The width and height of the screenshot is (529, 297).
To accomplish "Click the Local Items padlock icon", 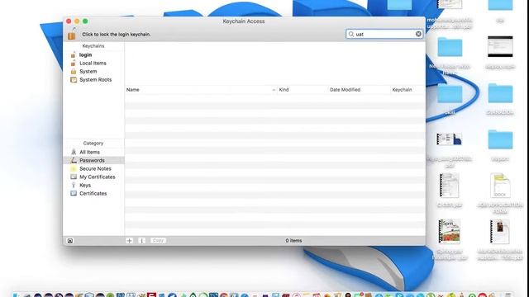I will tap(74, 63).
